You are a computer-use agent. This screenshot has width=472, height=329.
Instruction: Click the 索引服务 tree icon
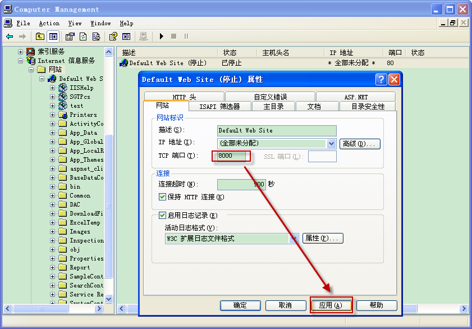[30, 52]
